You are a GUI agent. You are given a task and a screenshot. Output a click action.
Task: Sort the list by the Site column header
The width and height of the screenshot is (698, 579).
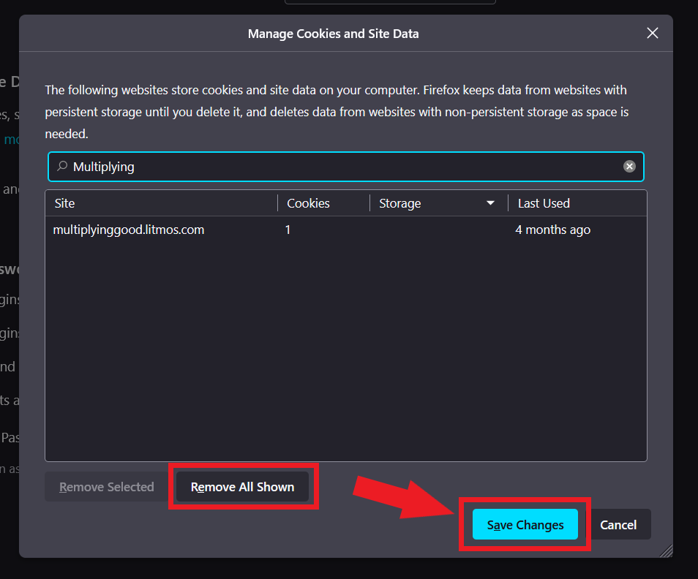click(x=64, y=203)
